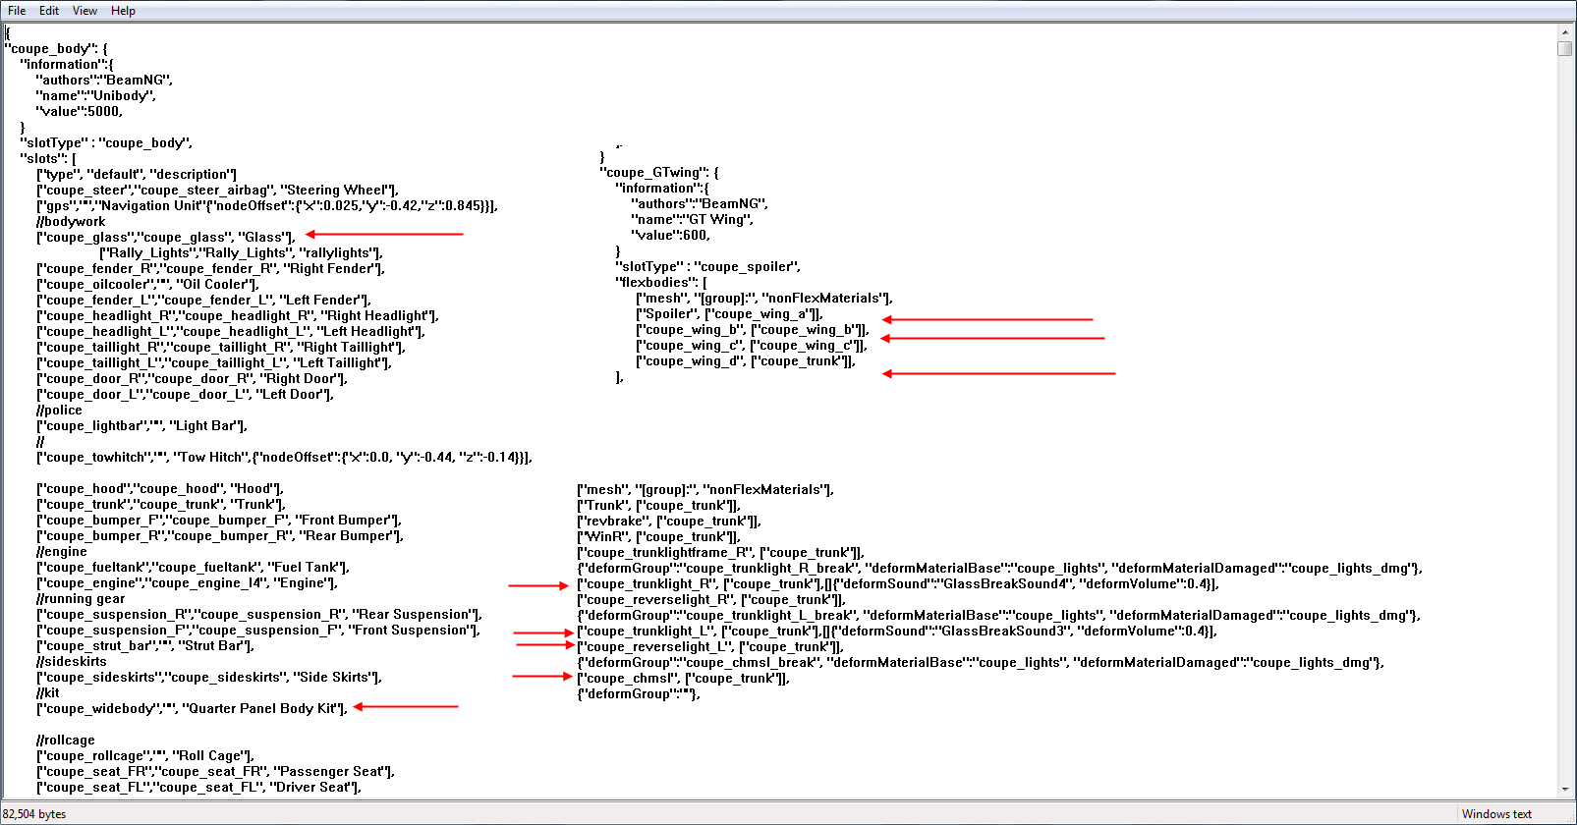Click the Tow Hitch slot line
The image size is (1577, 825).
(284, 457)
